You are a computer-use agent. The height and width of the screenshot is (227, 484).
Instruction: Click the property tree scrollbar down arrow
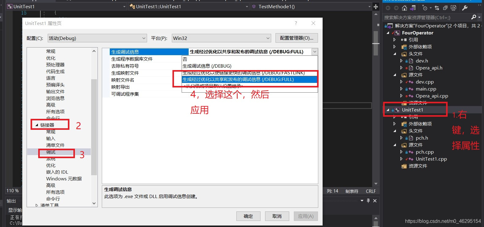pos(94,203)
